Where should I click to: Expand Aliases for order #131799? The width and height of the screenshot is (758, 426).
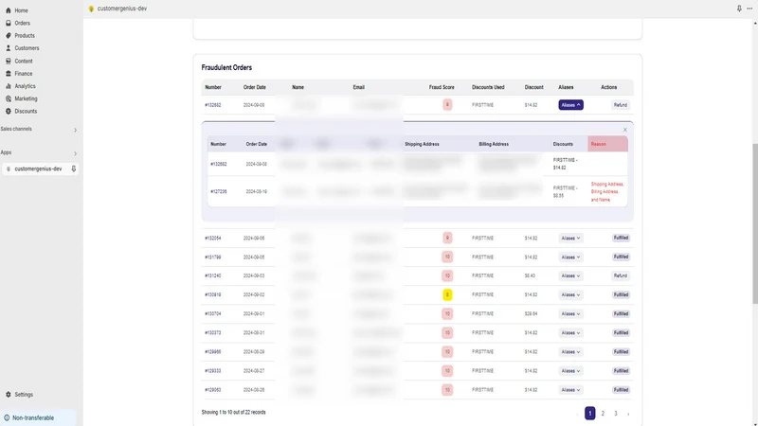570,257
